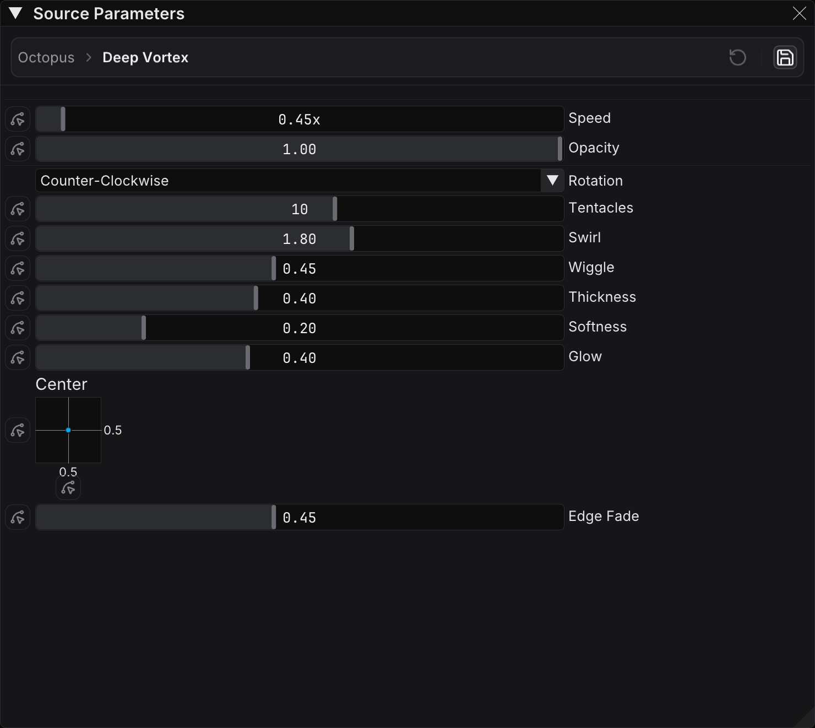The height and width of the screenshot is (728, 815).
Task: Click the Wiggle slider track
Action: 300,268
